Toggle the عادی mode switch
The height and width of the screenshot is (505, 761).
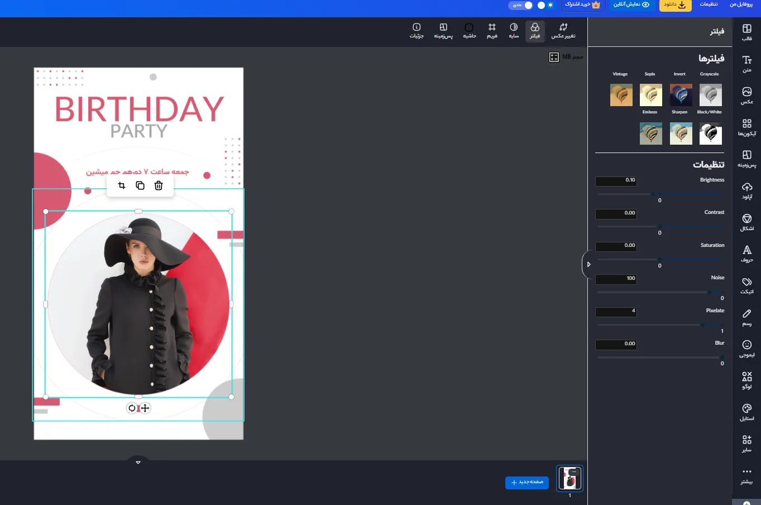521,5
